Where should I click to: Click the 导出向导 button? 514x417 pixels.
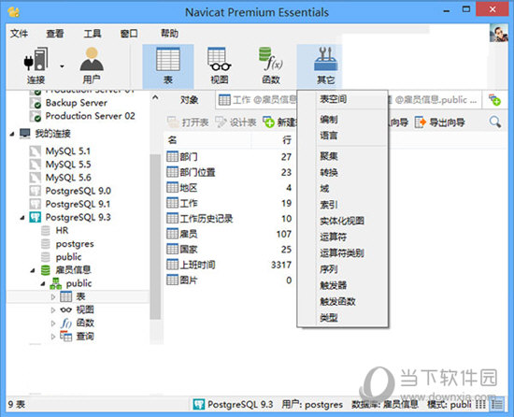click(440, 122)
